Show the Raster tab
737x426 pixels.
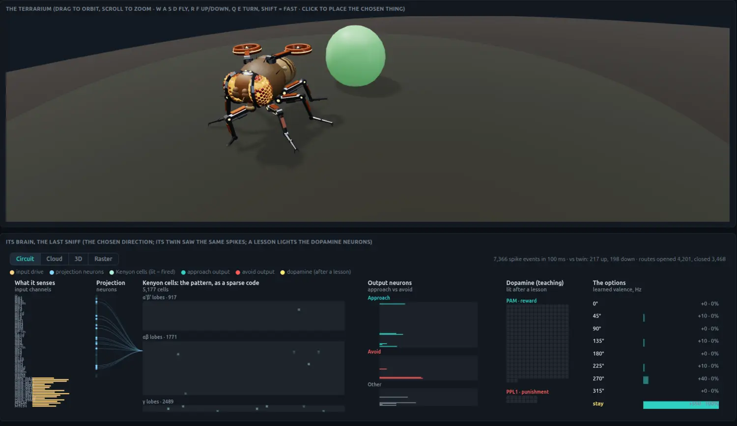pos(103,259)
